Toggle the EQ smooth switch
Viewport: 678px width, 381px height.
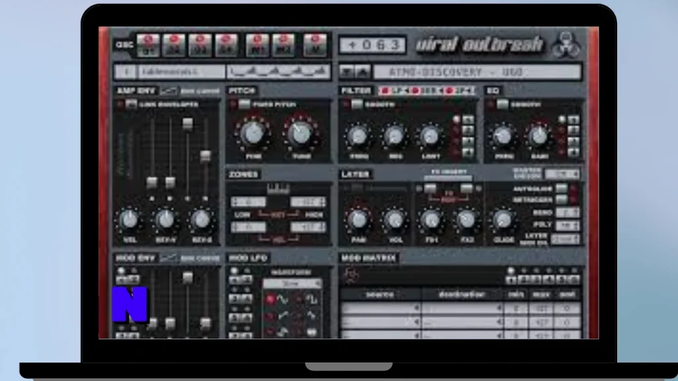(503, 104)
